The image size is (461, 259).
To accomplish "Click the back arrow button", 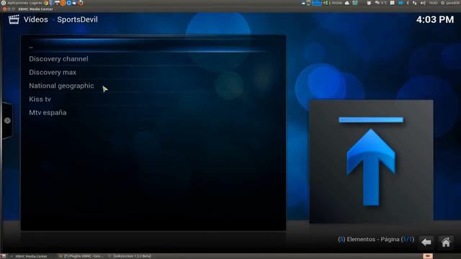I will [426, 242].
